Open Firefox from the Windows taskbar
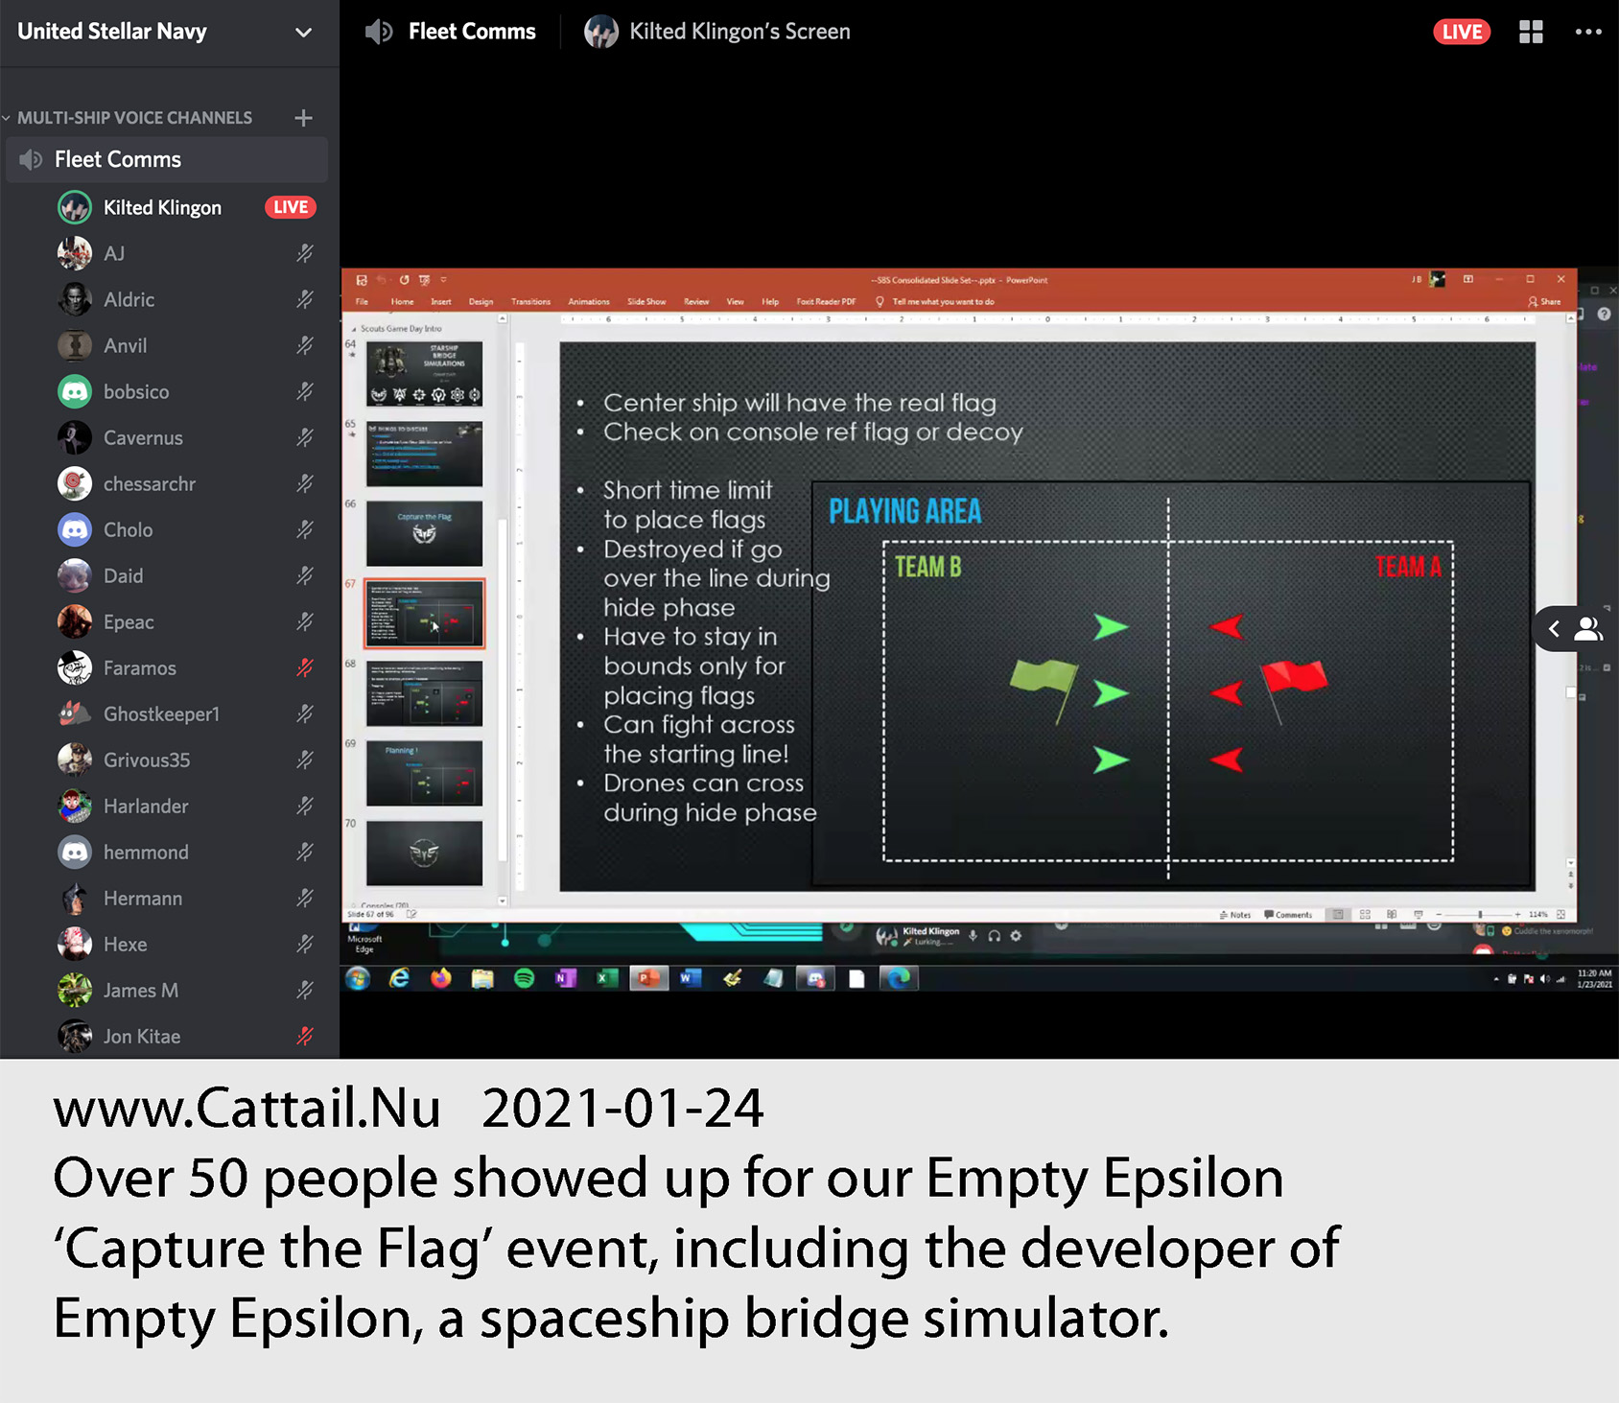The image size is (1619, 1403). [x=440, y=978]
